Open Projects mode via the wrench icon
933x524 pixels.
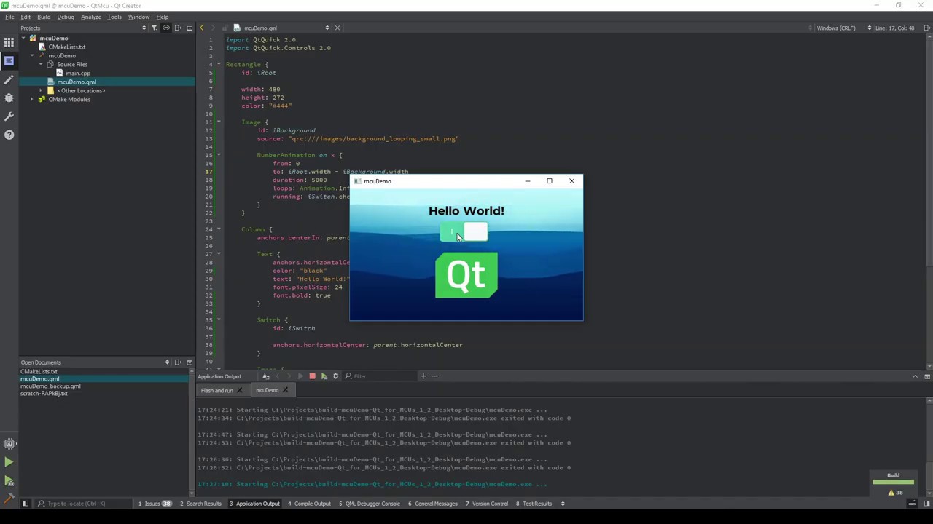click(x=9, y=116)
